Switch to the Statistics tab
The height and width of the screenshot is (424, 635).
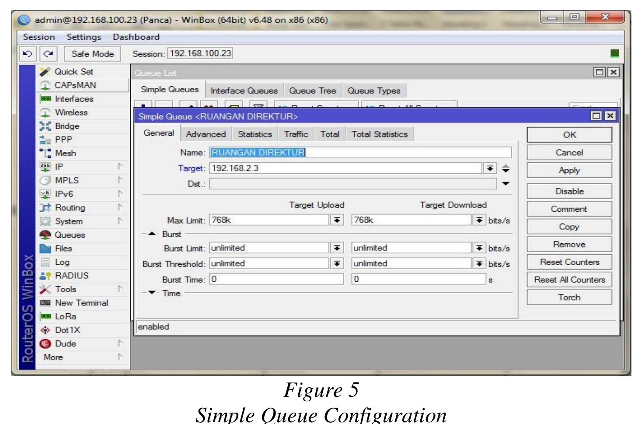255,134
